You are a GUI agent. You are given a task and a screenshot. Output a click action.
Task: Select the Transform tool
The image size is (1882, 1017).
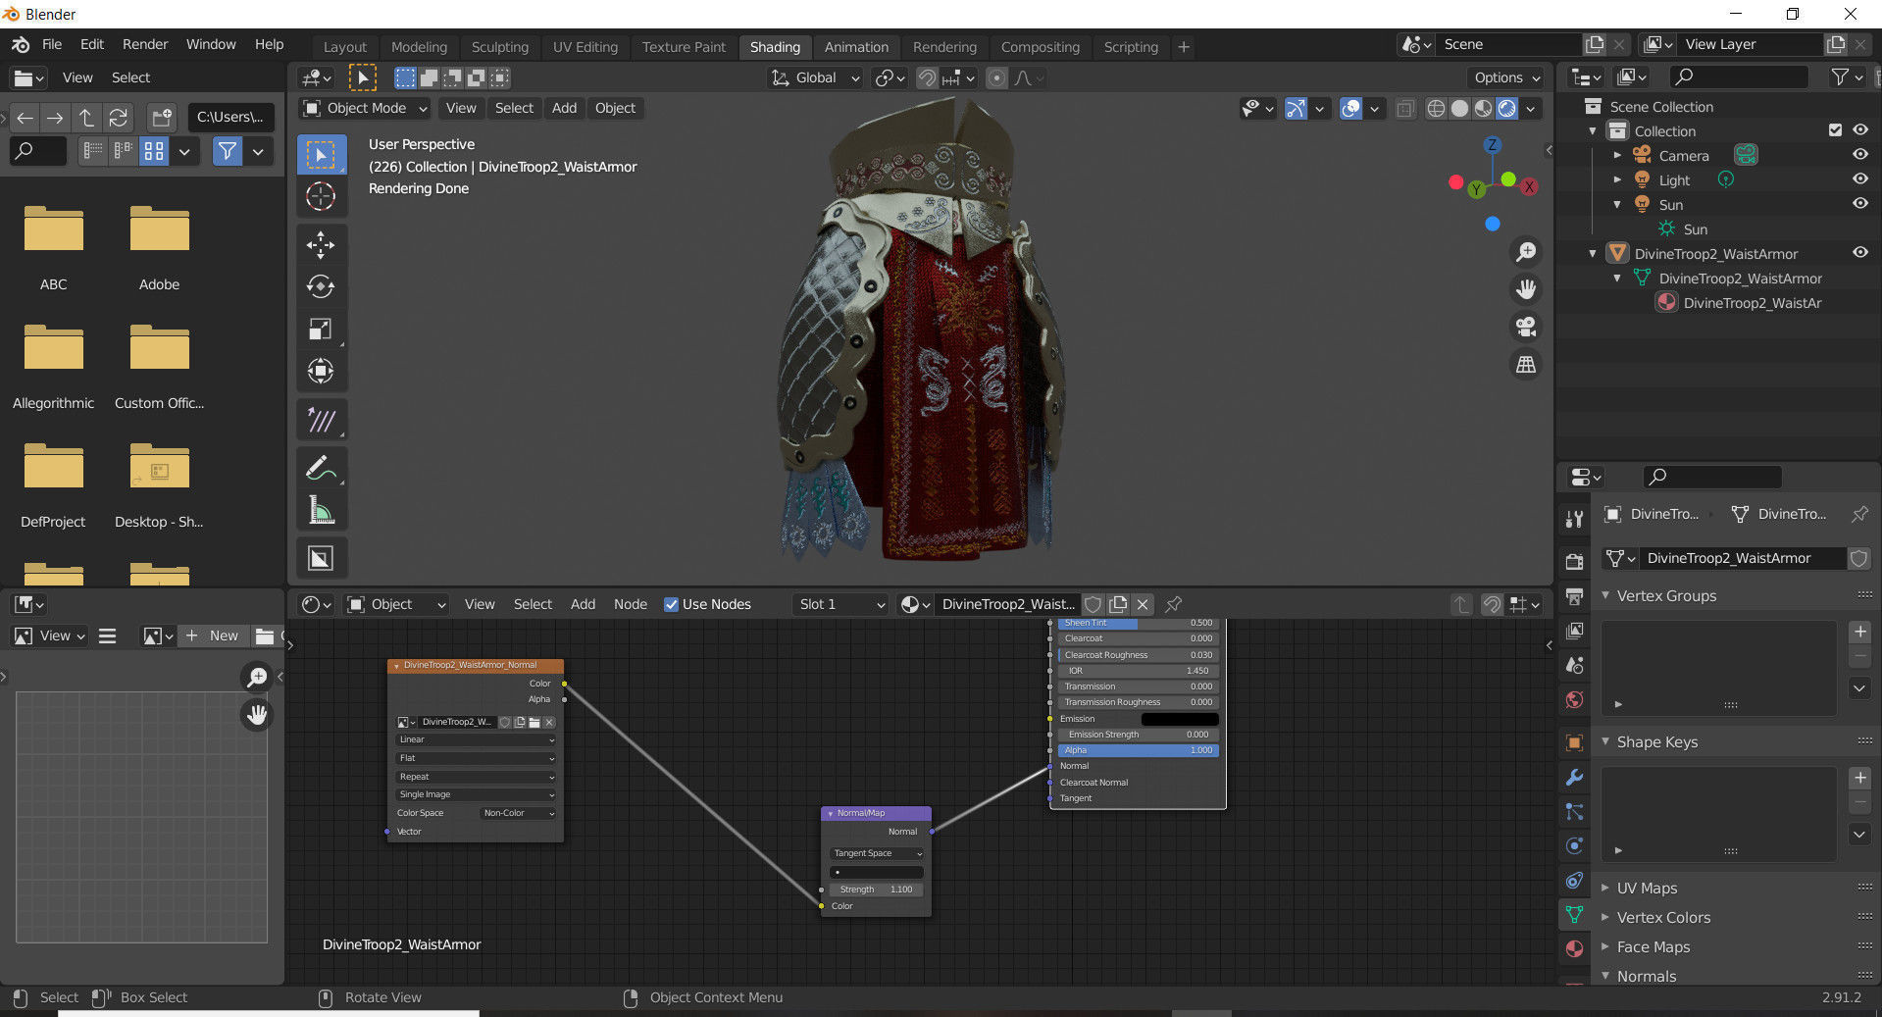click(x=322, y=371)
